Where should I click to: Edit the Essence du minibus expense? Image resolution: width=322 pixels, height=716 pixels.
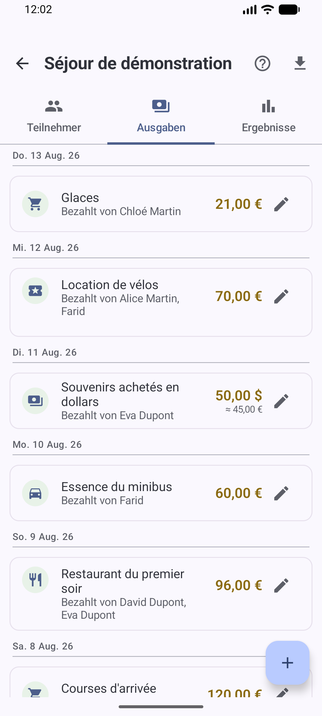click(x=281, y=493)
